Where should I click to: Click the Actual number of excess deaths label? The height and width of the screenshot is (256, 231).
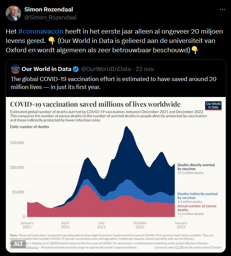click(197, 208)
